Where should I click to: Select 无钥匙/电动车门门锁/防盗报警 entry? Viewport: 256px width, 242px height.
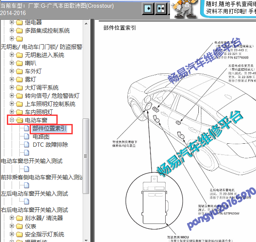pyautogui.click(x=41, y=47)
